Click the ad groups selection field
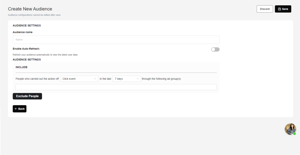300x155 pixels. 116,87
